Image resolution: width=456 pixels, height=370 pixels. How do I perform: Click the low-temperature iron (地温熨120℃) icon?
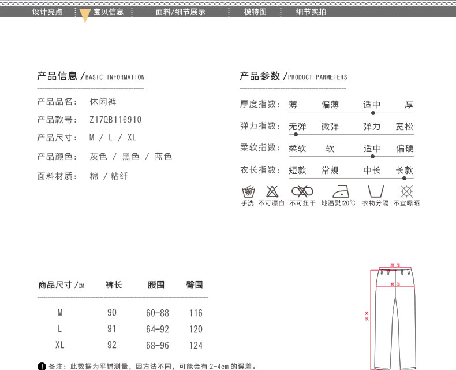click(338, 191)
